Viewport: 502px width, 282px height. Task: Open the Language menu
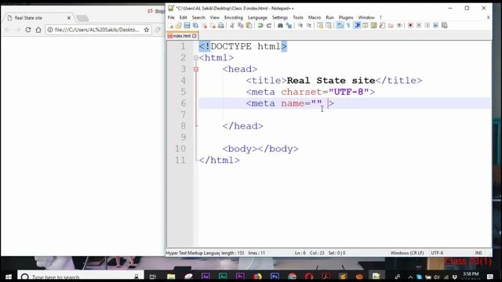pos(257,17)
